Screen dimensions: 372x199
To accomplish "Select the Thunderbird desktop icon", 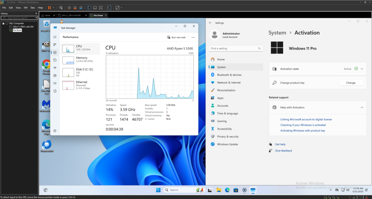I will point(47,147).
